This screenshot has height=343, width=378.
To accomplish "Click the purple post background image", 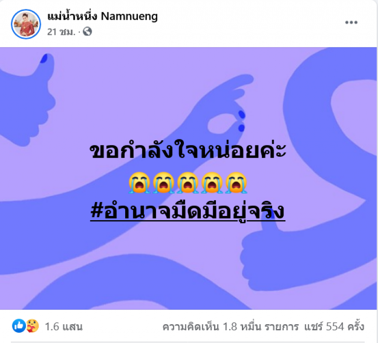I will pos(188,179).
